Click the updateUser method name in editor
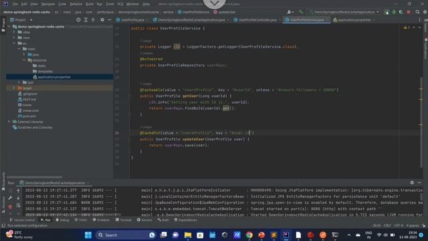The width and height of the screenshot is (428, 241). 193,139
